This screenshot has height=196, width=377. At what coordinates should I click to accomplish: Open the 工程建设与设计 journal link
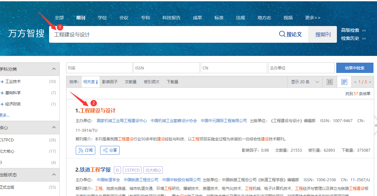[98, 111]
